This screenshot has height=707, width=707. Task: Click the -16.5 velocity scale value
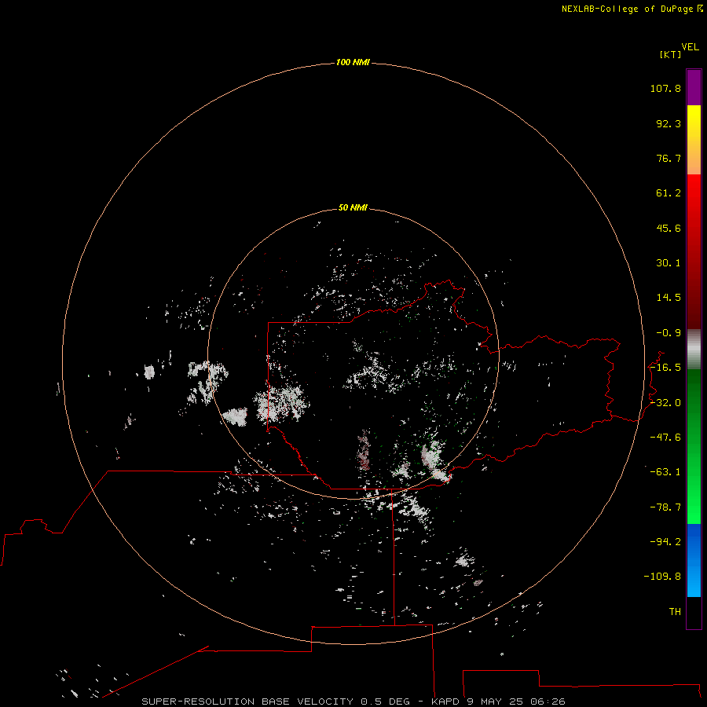point(665,368)
